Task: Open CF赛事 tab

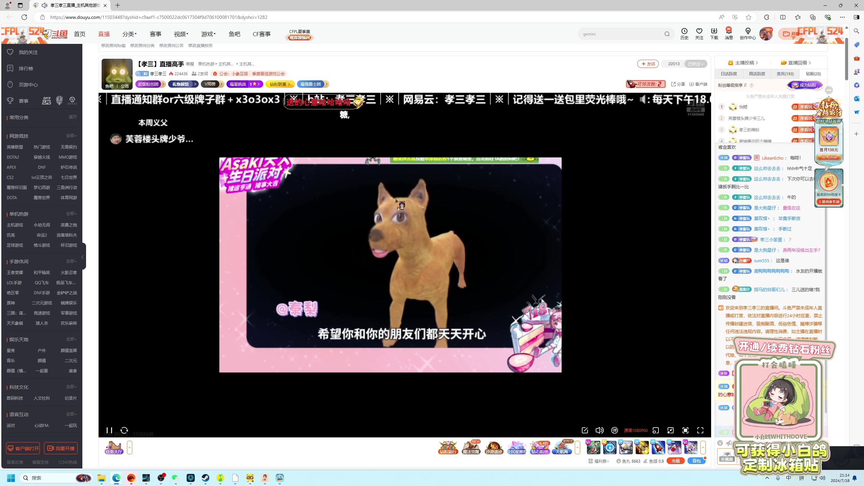Action: tap(262, 34)
